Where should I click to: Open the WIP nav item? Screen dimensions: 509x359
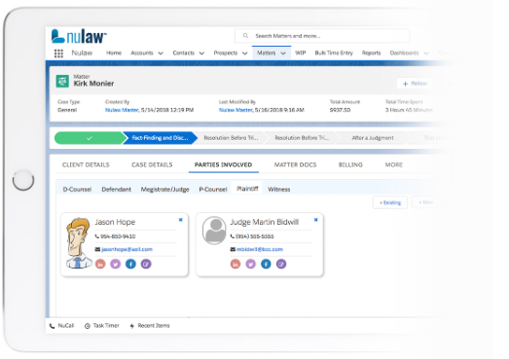point(301,53)
